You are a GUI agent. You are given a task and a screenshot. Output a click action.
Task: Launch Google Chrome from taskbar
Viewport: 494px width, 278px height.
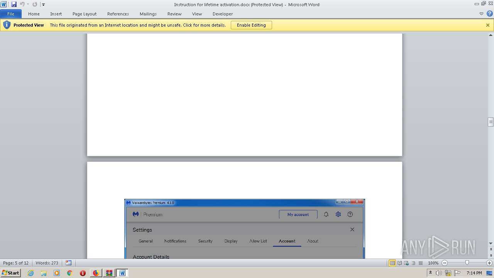70,273
